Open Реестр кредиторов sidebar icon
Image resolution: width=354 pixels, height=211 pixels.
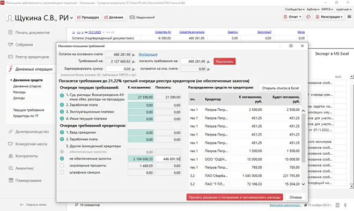pos(10,57)
